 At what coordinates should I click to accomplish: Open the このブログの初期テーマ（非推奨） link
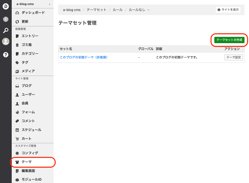coord(83,57)
